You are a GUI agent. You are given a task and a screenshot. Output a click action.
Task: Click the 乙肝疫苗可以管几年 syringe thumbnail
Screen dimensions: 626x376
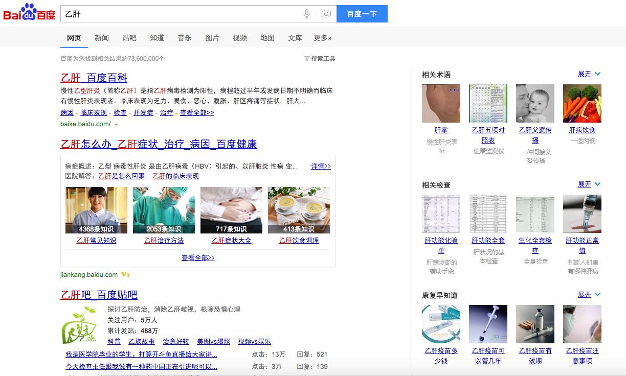(488, 324)
